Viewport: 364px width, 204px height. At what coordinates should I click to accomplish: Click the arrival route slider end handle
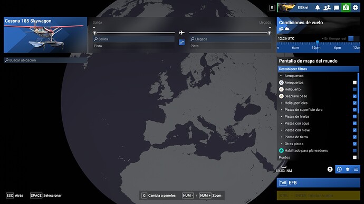coord(269,33)
